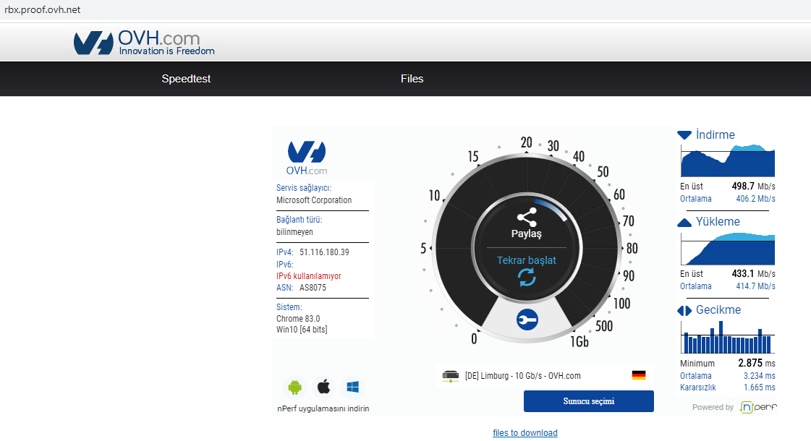Click the German flag icon
Viewport: 811px width, 441px height.
pos(639,375)
